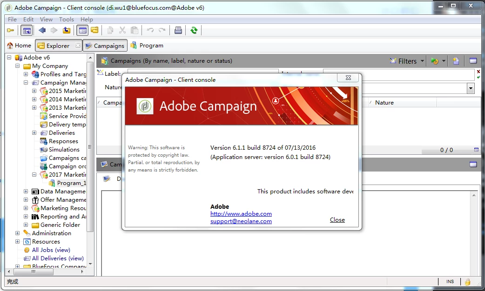
Task: Expand the Administration node
Action: [x=17, y=233]
